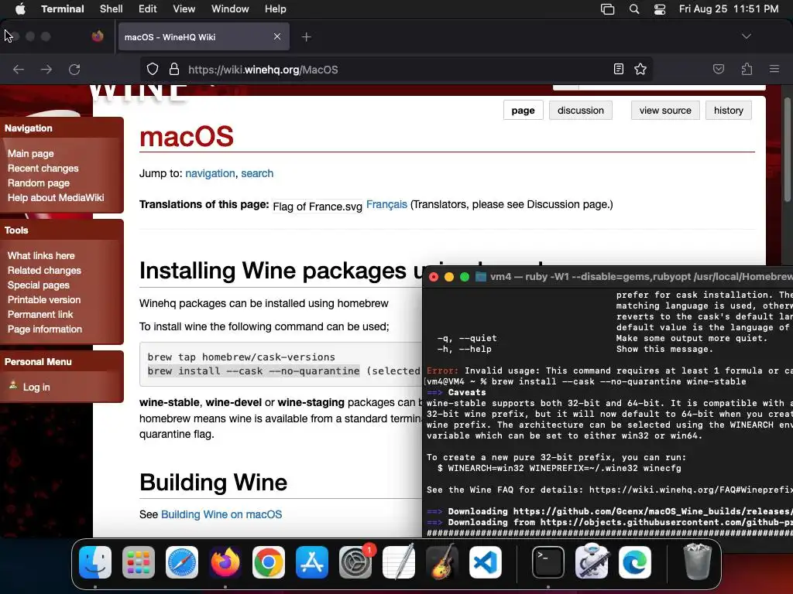Image resolution: width=793 pixels, height=594 pixels.
Task: Reload the WineHQ page
Action: tap(74, 69)
